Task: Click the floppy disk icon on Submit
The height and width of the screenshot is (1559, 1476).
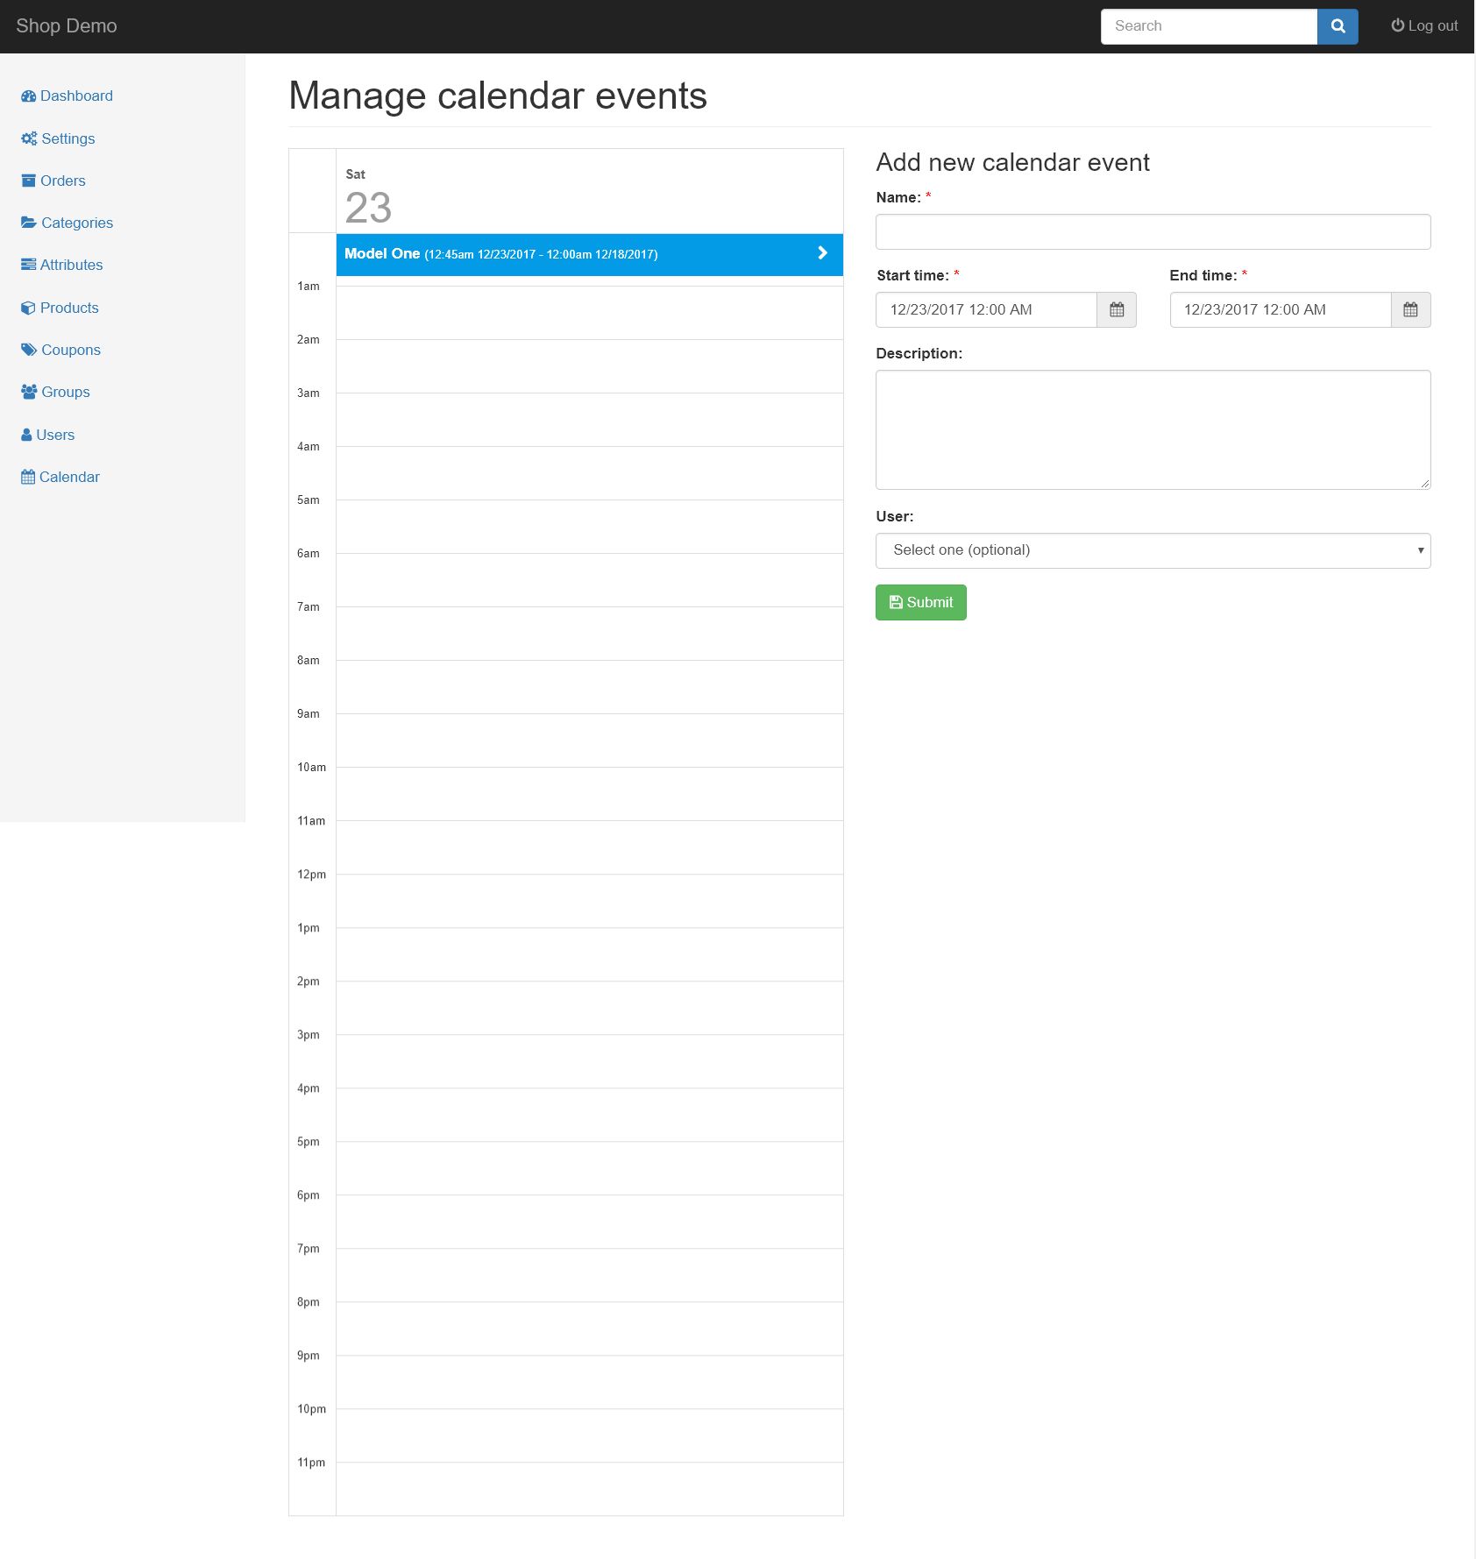Action: 896,602
